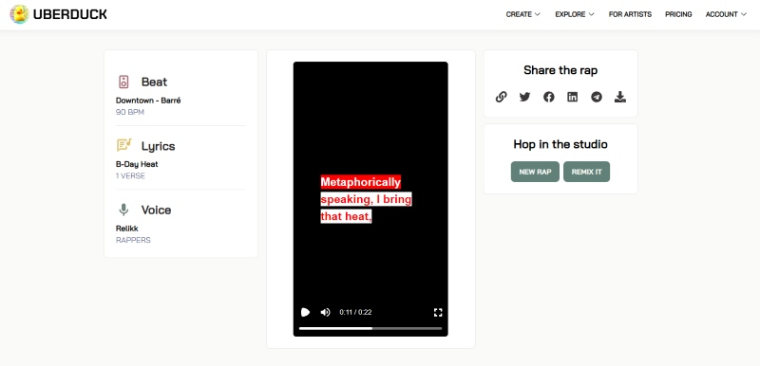Viewport: 760px width, 366px height.
Task: Copy the rap share link icon
Action: tap(502, 97)
